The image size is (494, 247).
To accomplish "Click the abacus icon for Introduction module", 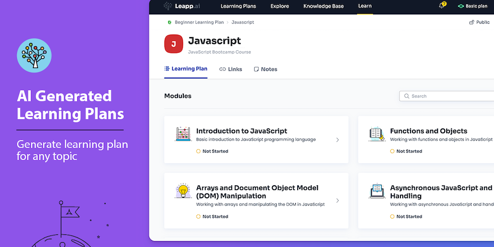I will tap(183, 135).
